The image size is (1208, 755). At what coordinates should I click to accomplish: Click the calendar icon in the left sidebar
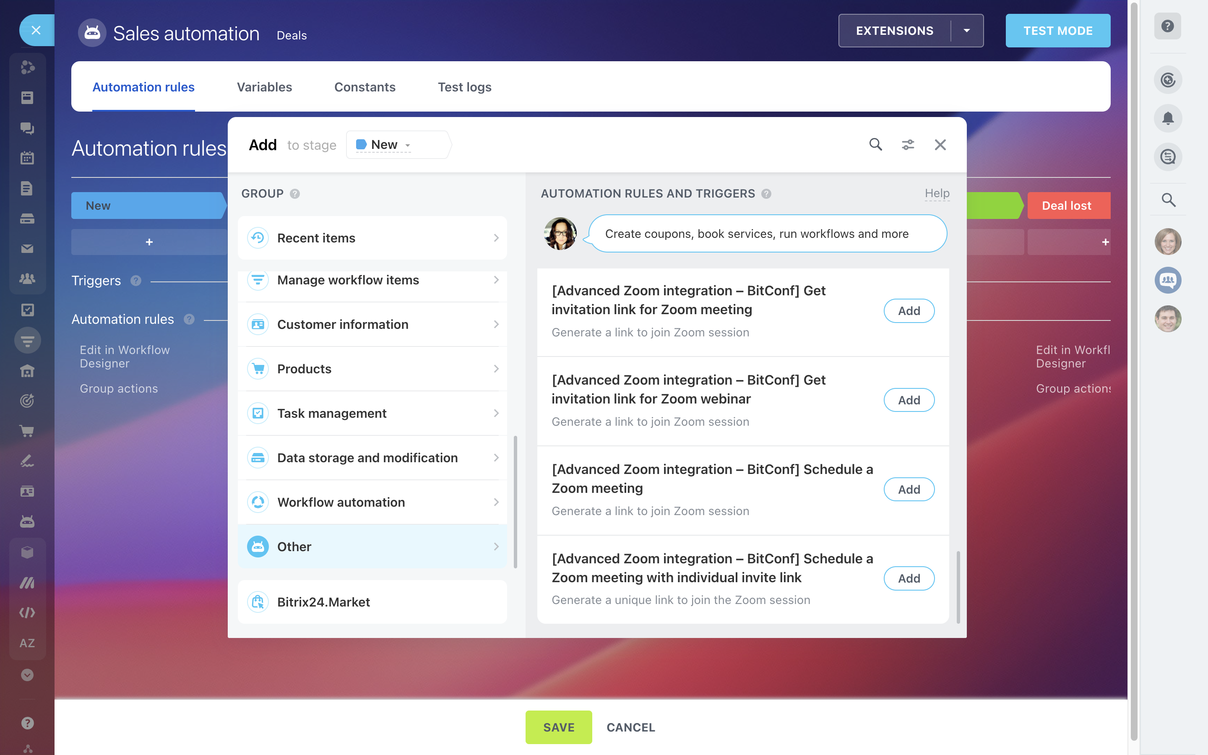tap(27, 158)
